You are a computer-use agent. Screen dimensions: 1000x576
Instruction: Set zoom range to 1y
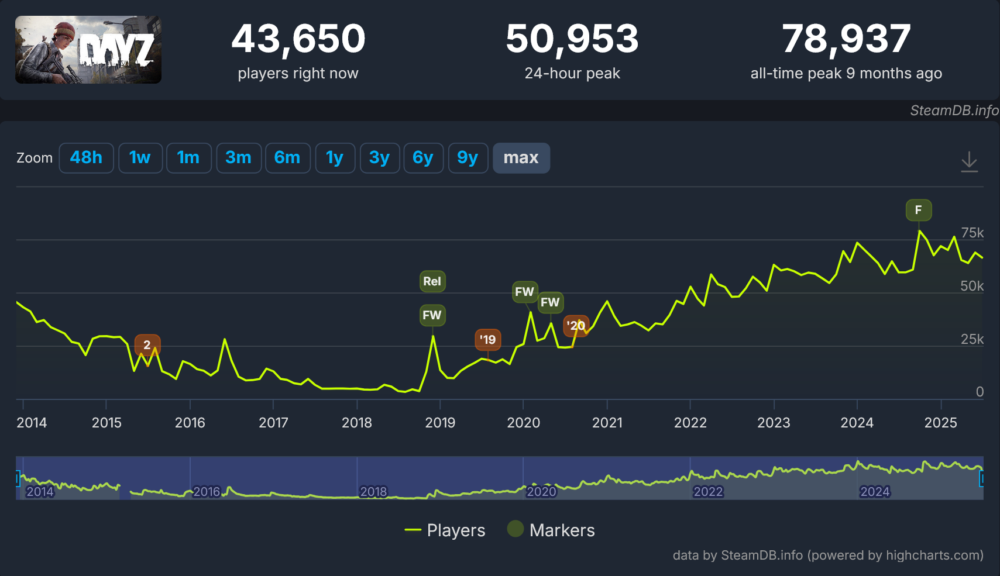click(x=335, y=158)
